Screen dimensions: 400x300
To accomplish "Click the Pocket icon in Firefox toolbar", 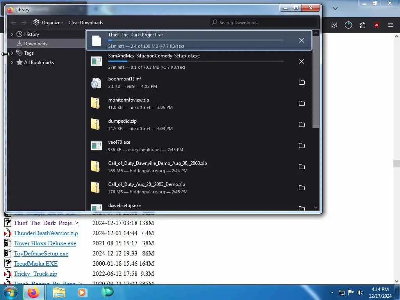I will click(x=334, y=25).
